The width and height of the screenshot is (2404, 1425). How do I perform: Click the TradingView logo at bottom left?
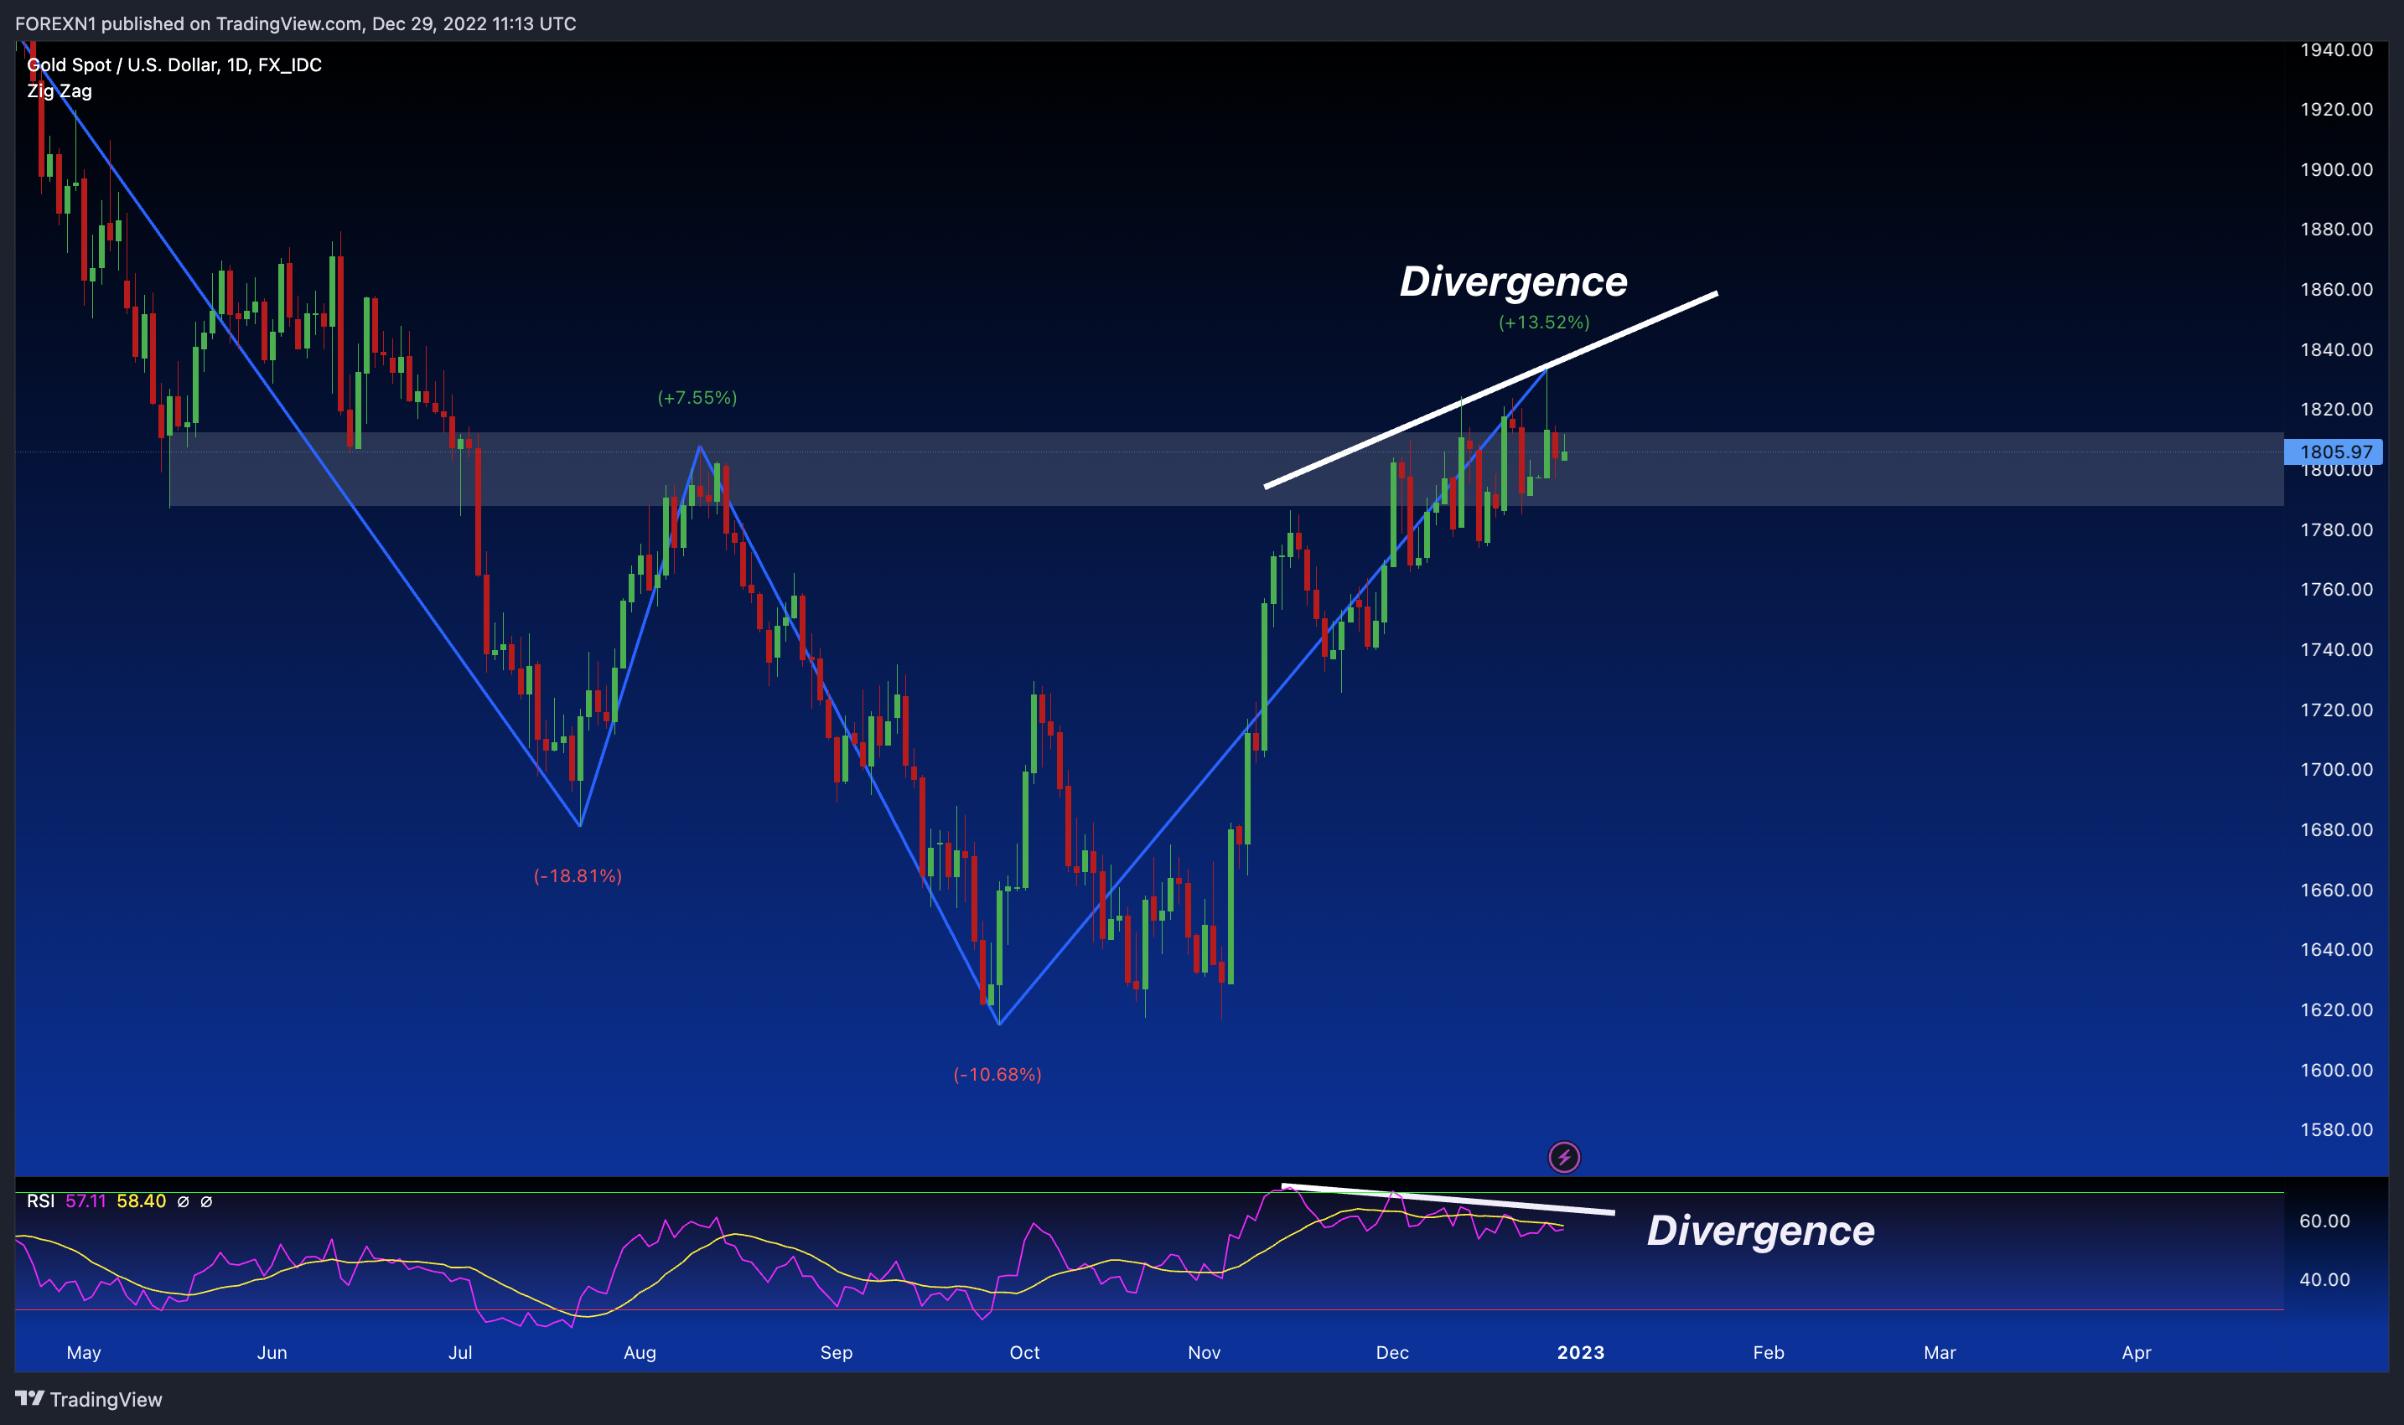pyautogui.click(x=88, y=1399)
